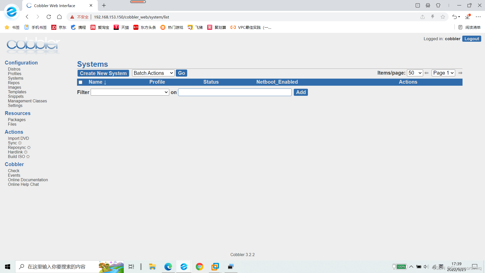Viewport: 485px width, 273px height.
Task: Open Import DVD under Actions
Action: coord(18,138)
